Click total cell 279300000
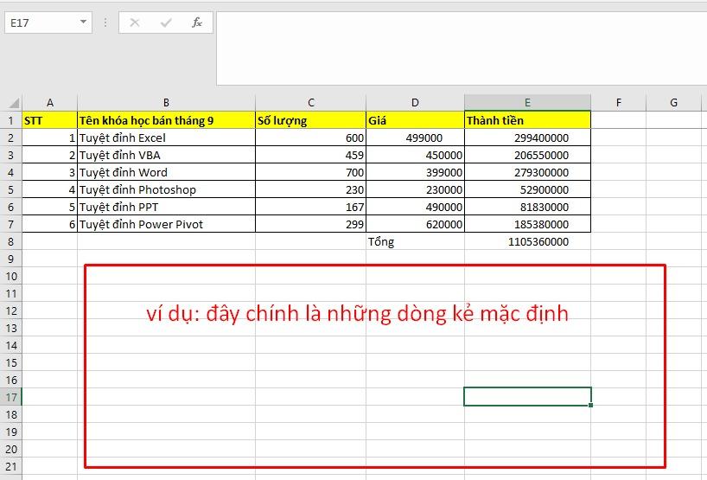Viewport: 707px width, 480px height. pos(527,172)
